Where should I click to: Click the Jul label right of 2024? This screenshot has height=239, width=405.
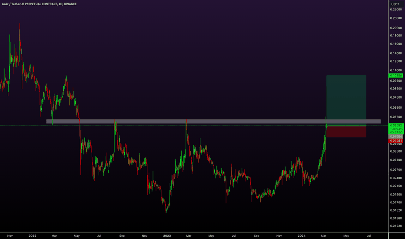click(x=369, y=236)
